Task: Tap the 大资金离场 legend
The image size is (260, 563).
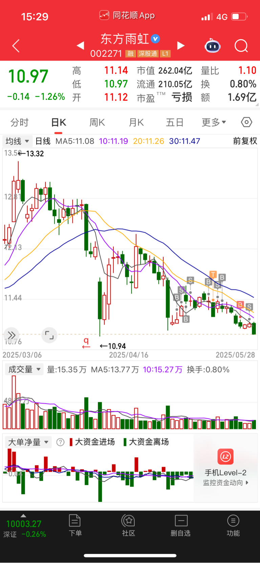Action: pos(146,442)
